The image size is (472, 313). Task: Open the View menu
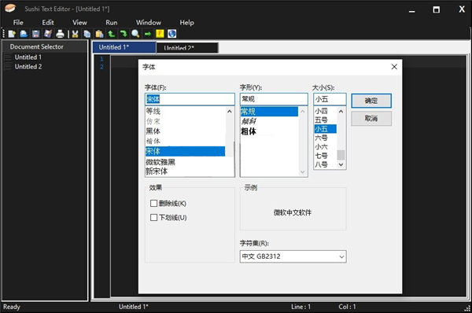[79, 23]
